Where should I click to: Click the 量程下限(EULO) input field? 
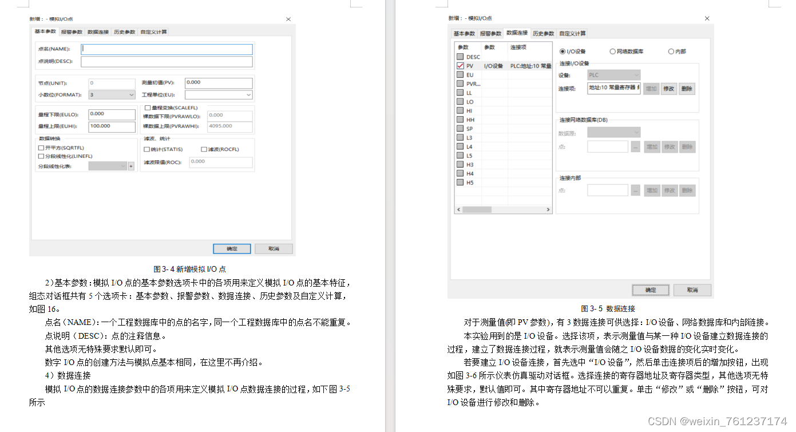112,114
